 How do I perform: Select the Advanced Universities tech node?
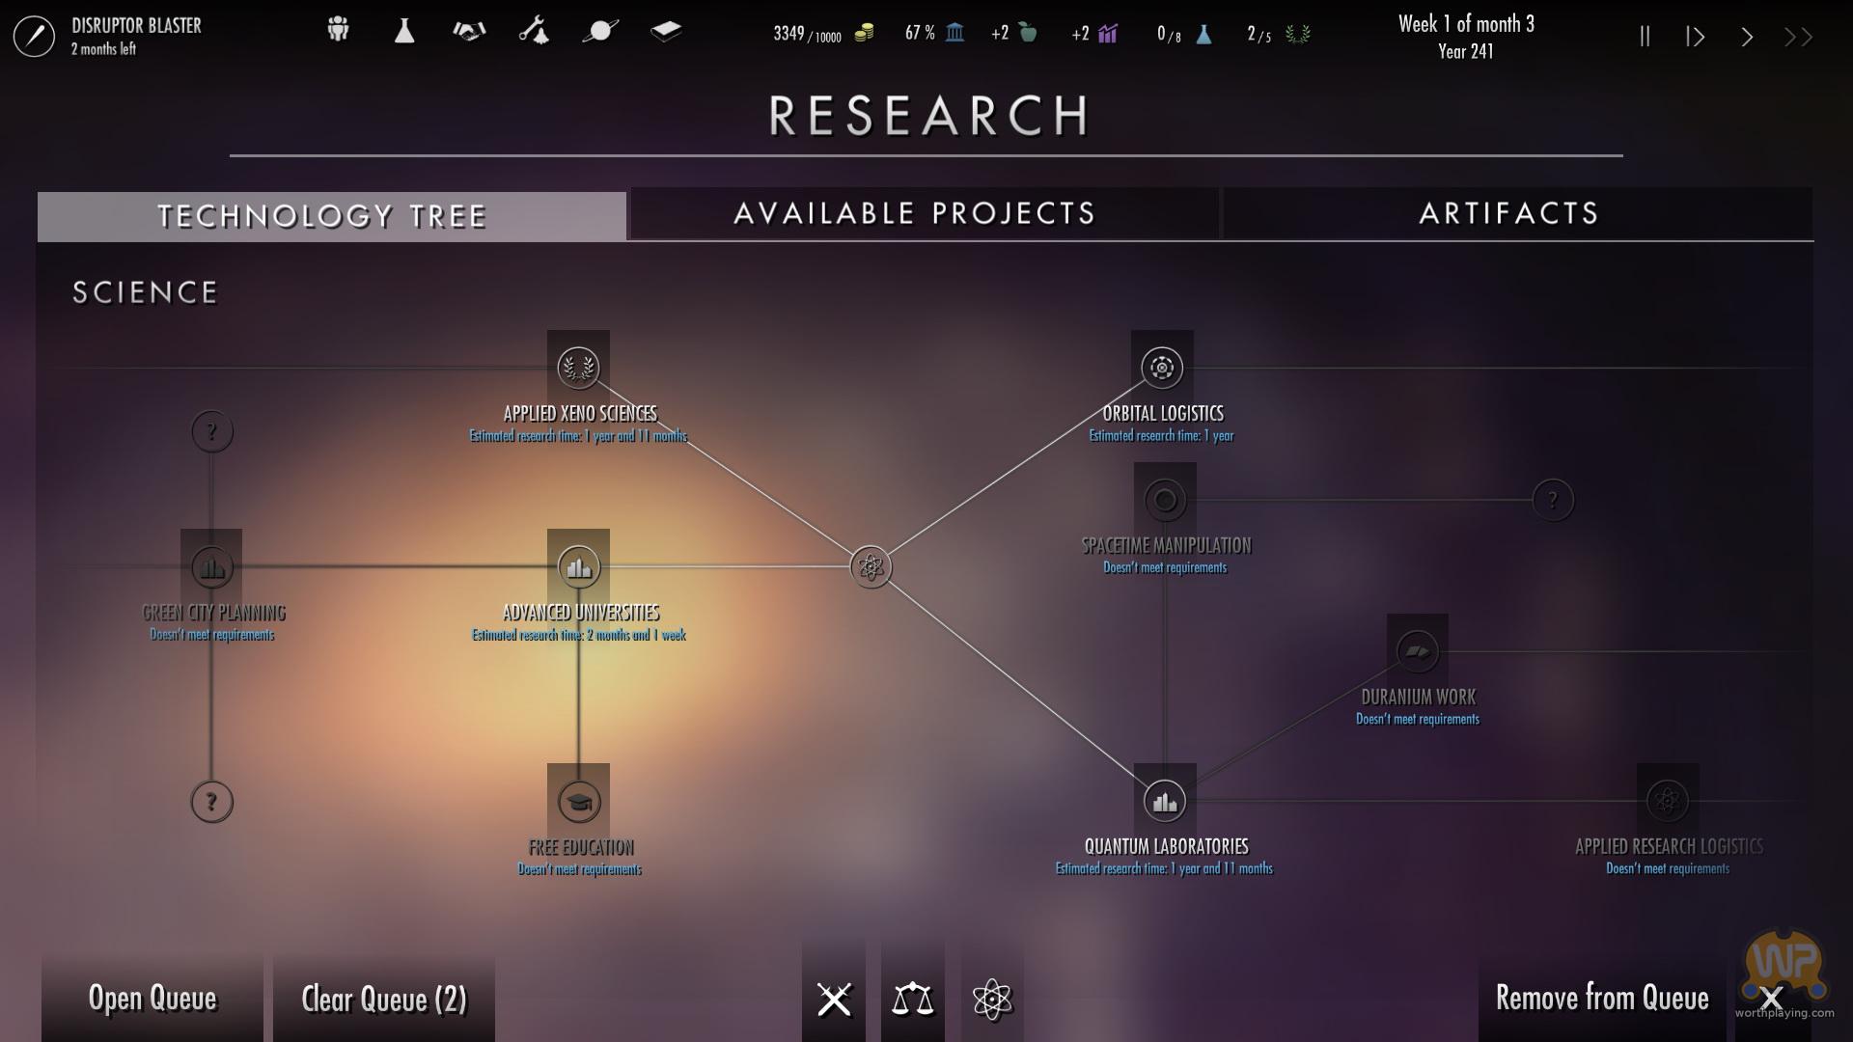pos(578,567)
